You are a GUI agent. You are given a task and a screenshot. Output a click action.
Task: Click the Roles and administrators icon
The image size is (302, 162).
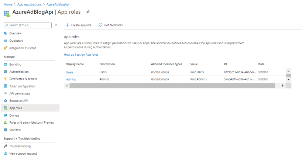click(x=6, y=123)
